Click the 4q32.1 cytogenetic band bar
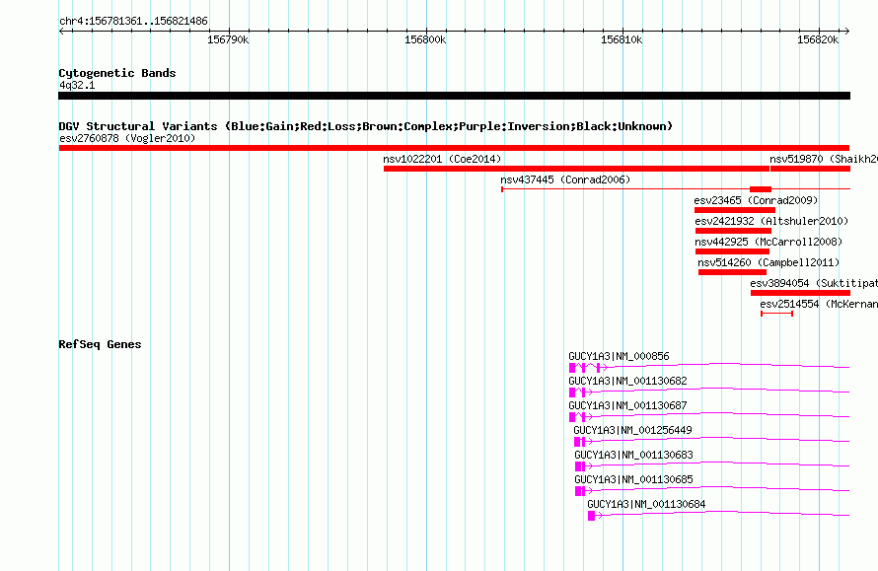The image size is (878, 571). point(454,96)
